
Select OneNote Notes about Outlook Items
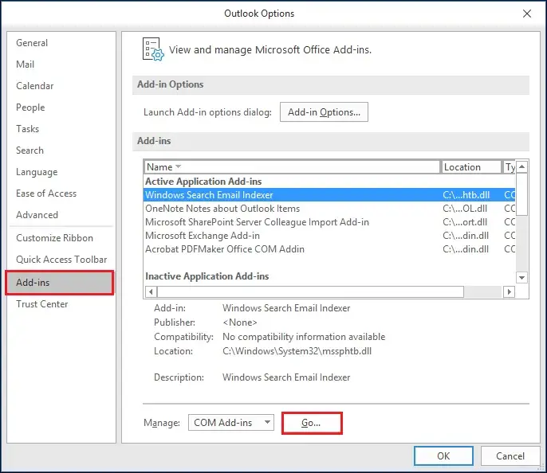222,209
